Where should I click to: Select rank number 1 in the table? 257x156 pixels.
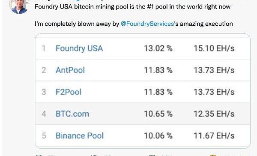point(44,48)
